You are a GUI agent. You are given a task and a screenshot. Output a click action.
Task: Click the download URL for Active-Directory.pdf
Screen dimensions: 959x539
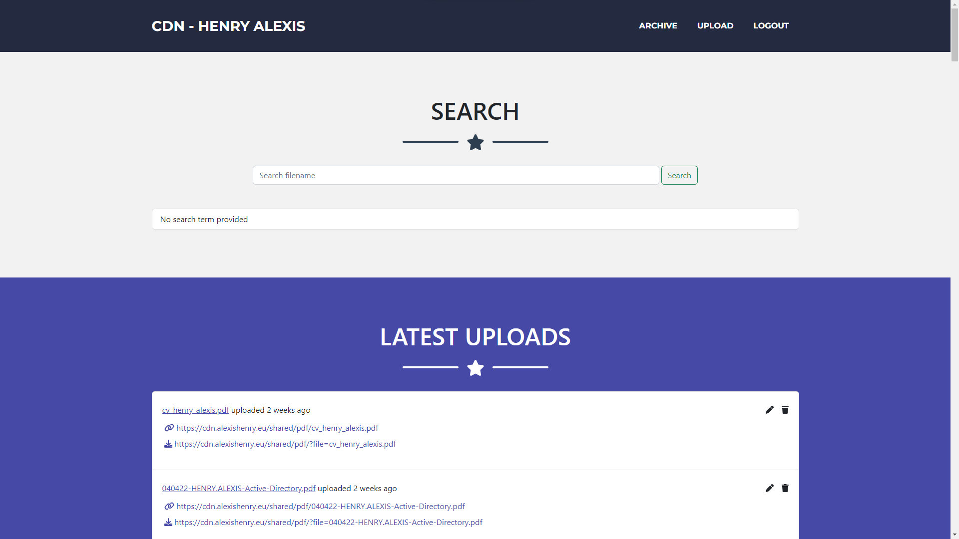(328, 521)
